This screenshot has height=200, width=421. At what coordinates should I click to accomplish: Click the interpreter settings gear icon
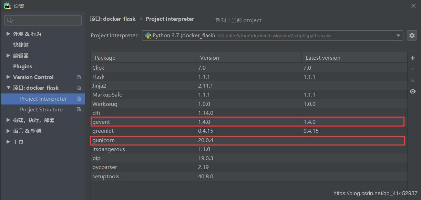tap(412, 35)
